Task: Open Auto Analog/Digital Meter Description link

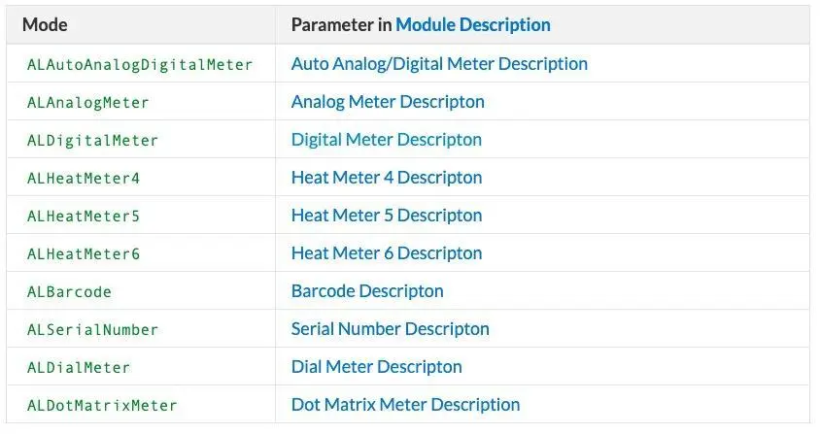Action: point(439,64)
